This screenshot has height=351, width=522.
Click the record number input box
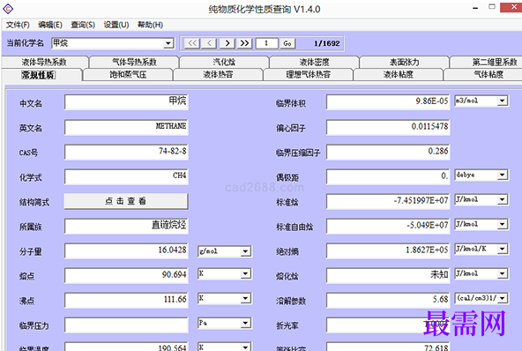pos(266,43)
